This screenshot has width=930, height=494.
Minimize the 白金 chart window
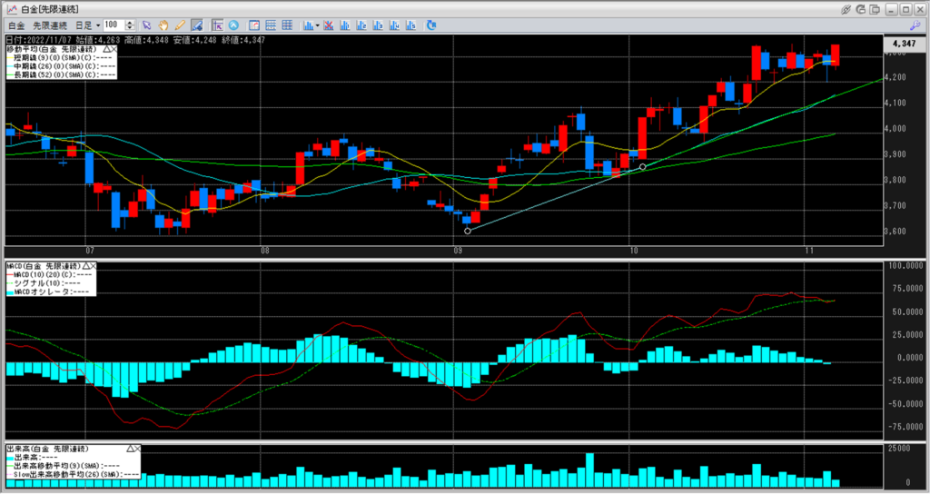pyautogui.click(x=892, y=9)
